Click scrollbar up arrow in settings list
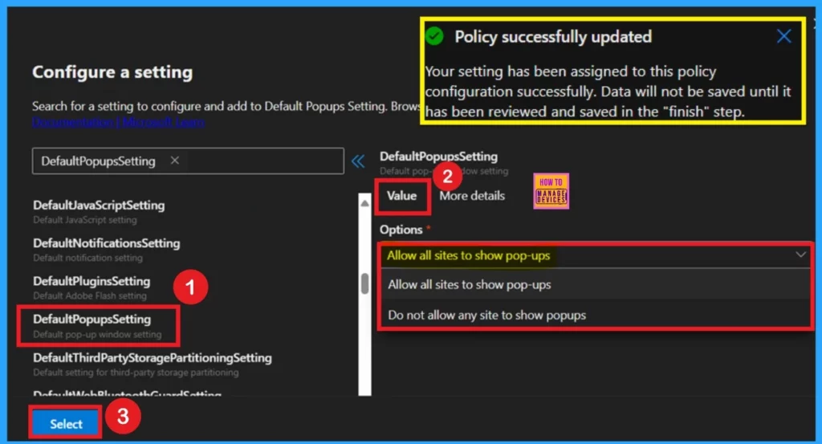822x444 pixels. 365,203
